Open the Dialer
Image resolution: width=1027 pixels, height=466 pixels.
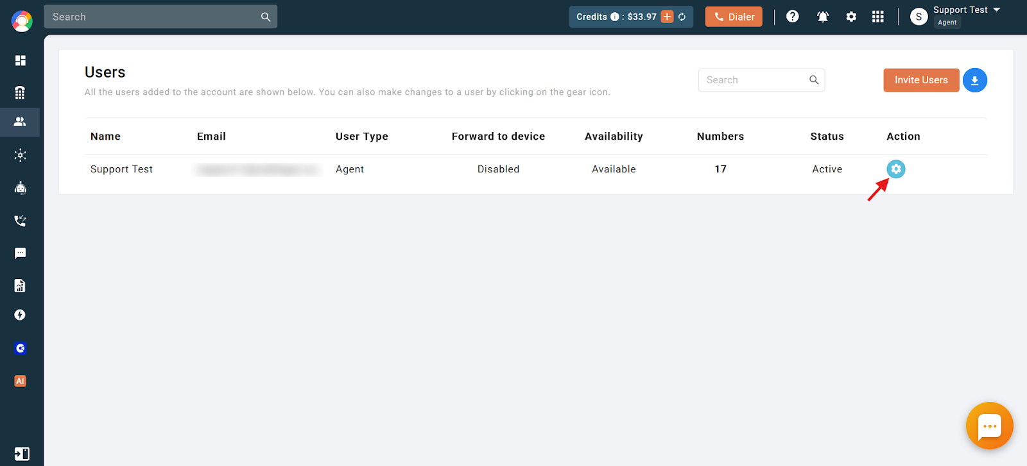(x=734, y=17)
